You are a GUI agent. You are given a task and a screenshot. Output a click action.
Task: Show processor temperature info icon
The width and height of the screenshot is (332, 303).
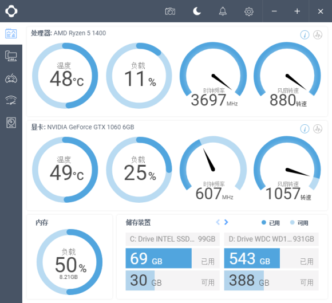305,34
